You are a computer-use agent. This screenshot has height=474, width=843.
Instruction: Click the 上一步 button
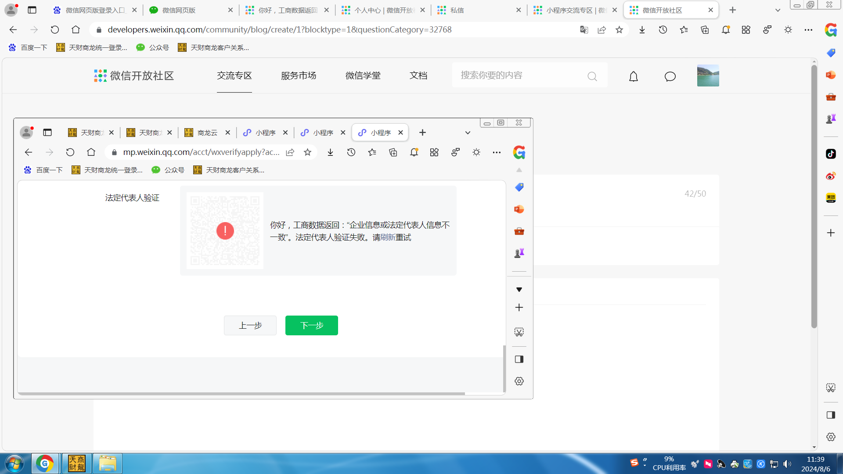tap(250, 325)
